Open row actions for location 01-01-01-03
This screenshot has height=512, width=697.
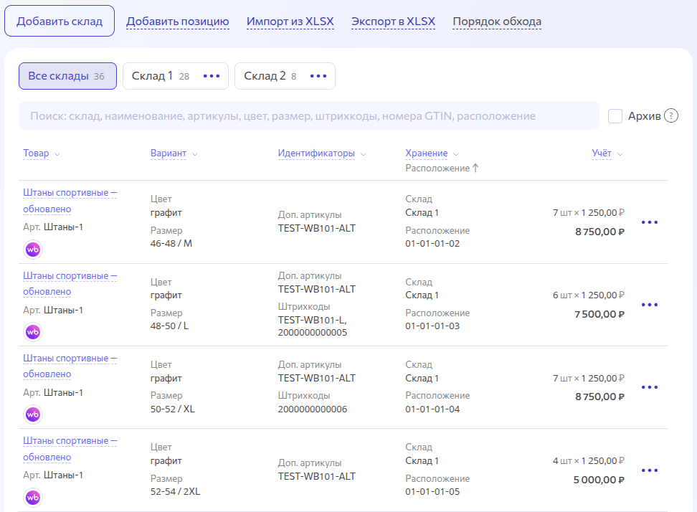pyautogui.click(x=650, y=305)
